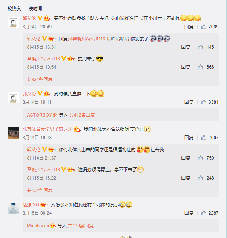Screen dimensions: 227x238
Task: Expand 共412条回复 replies
Action: [82, 115]
